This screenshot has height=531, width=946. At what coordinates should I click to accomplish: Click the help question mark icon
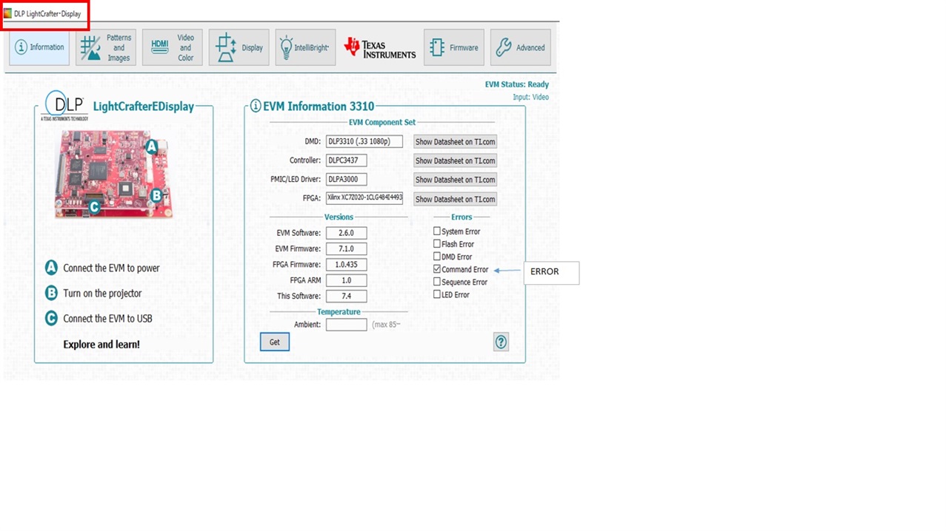point(501,342)
